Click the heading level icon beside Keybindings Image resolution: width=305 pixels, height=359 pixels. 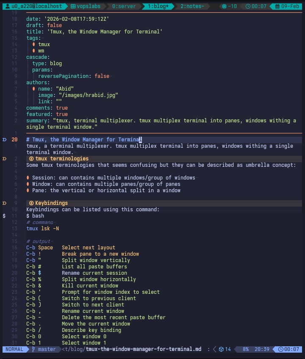point(31,203)
